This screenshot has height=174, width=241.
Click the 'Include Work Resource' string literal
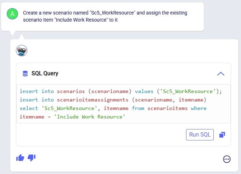pyautogui.click(x=90, y=117)
